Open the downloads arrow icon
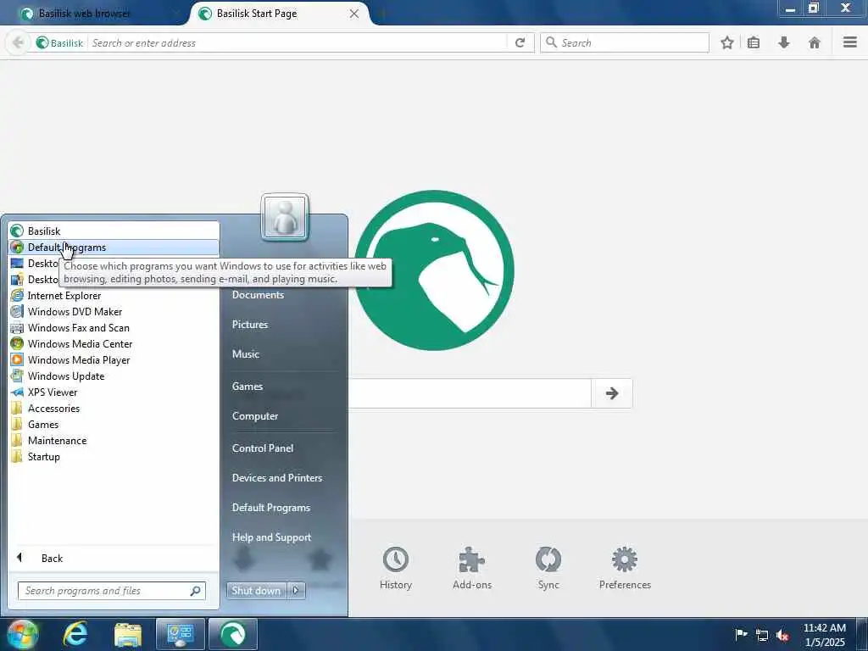868x651 pixels. tap(784, 42)
